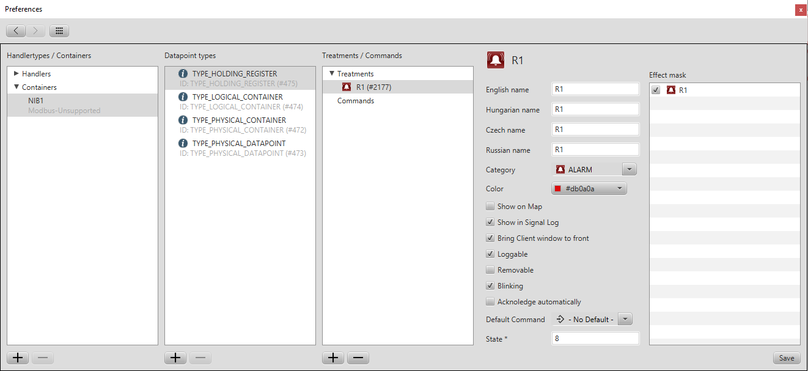Click the forward navigation arrow button
808x371 pixels.
click(35, 31)
